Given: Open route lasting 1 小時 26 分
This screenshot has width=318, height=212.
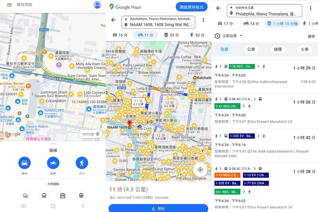Looking at the screenshot, I should (x=265, y=111).
